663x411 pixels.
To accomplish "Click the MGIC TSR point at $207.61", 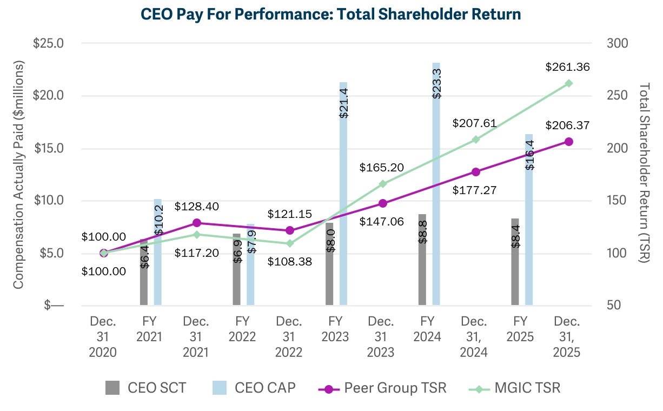I will 475,140.
